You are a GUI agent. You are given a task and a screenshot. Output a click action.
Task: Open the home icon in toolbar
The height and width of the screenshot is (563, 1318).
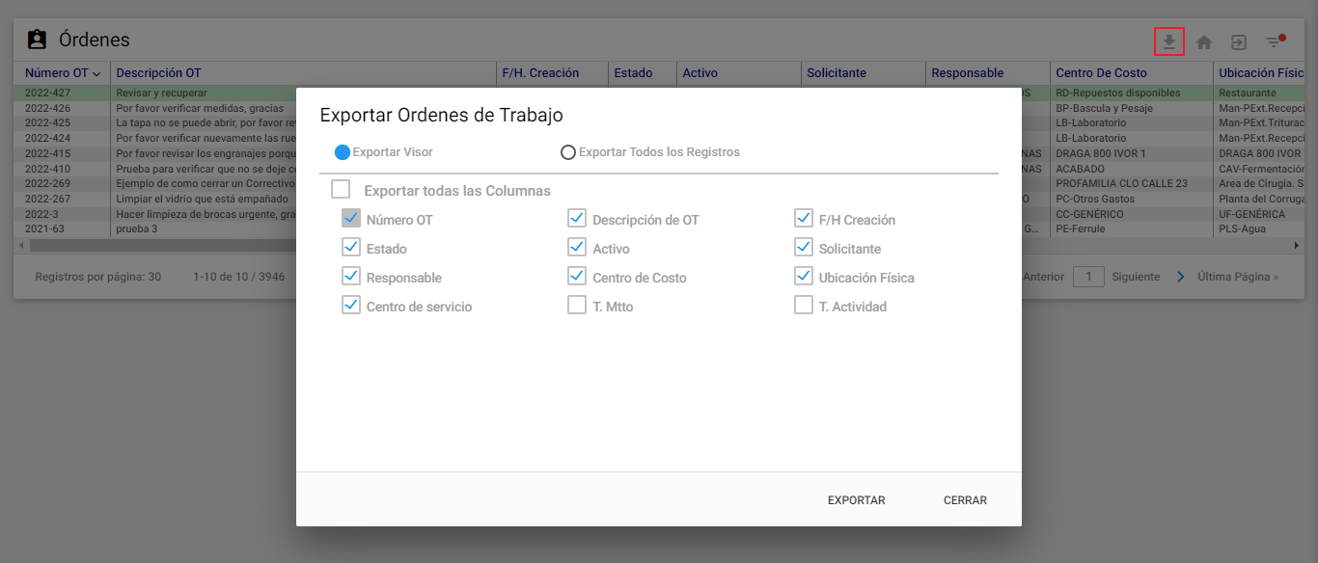click(1204, 42)
